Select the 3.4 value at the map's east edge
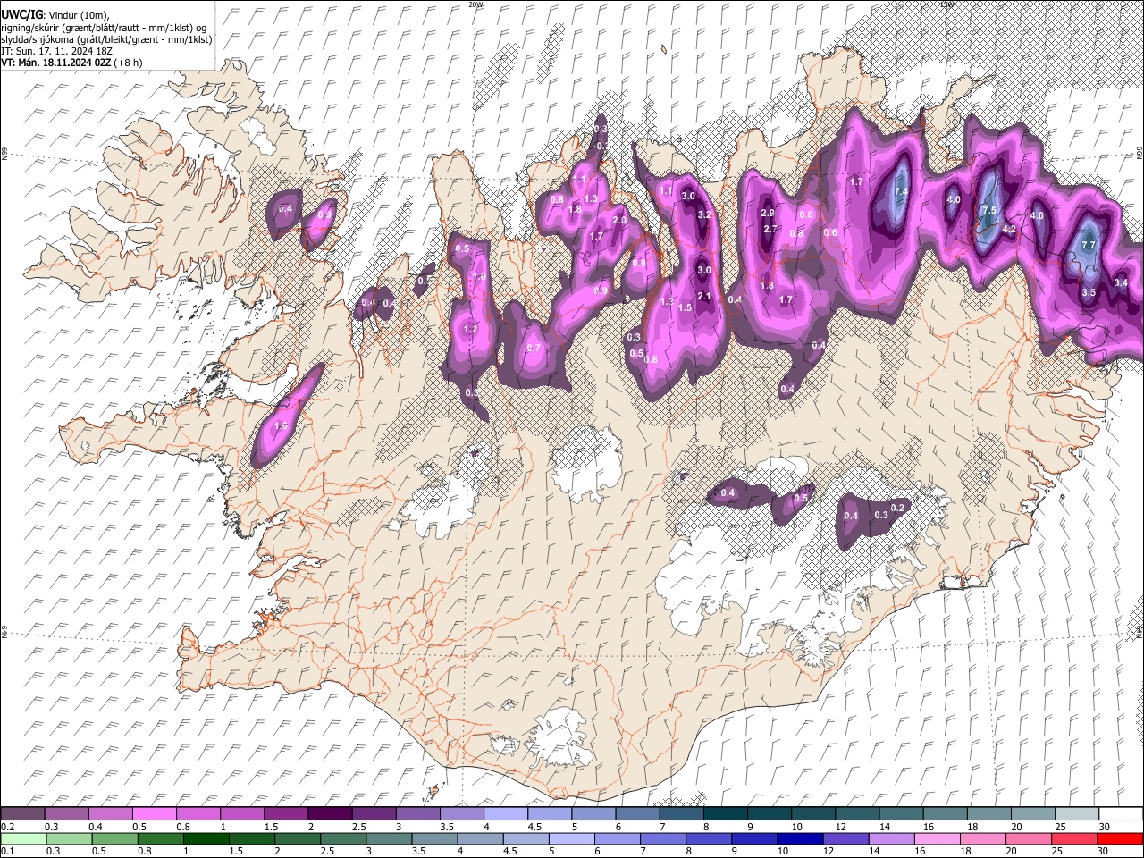The width and height of the screenshot is (1144, 858). point(1122,283)
